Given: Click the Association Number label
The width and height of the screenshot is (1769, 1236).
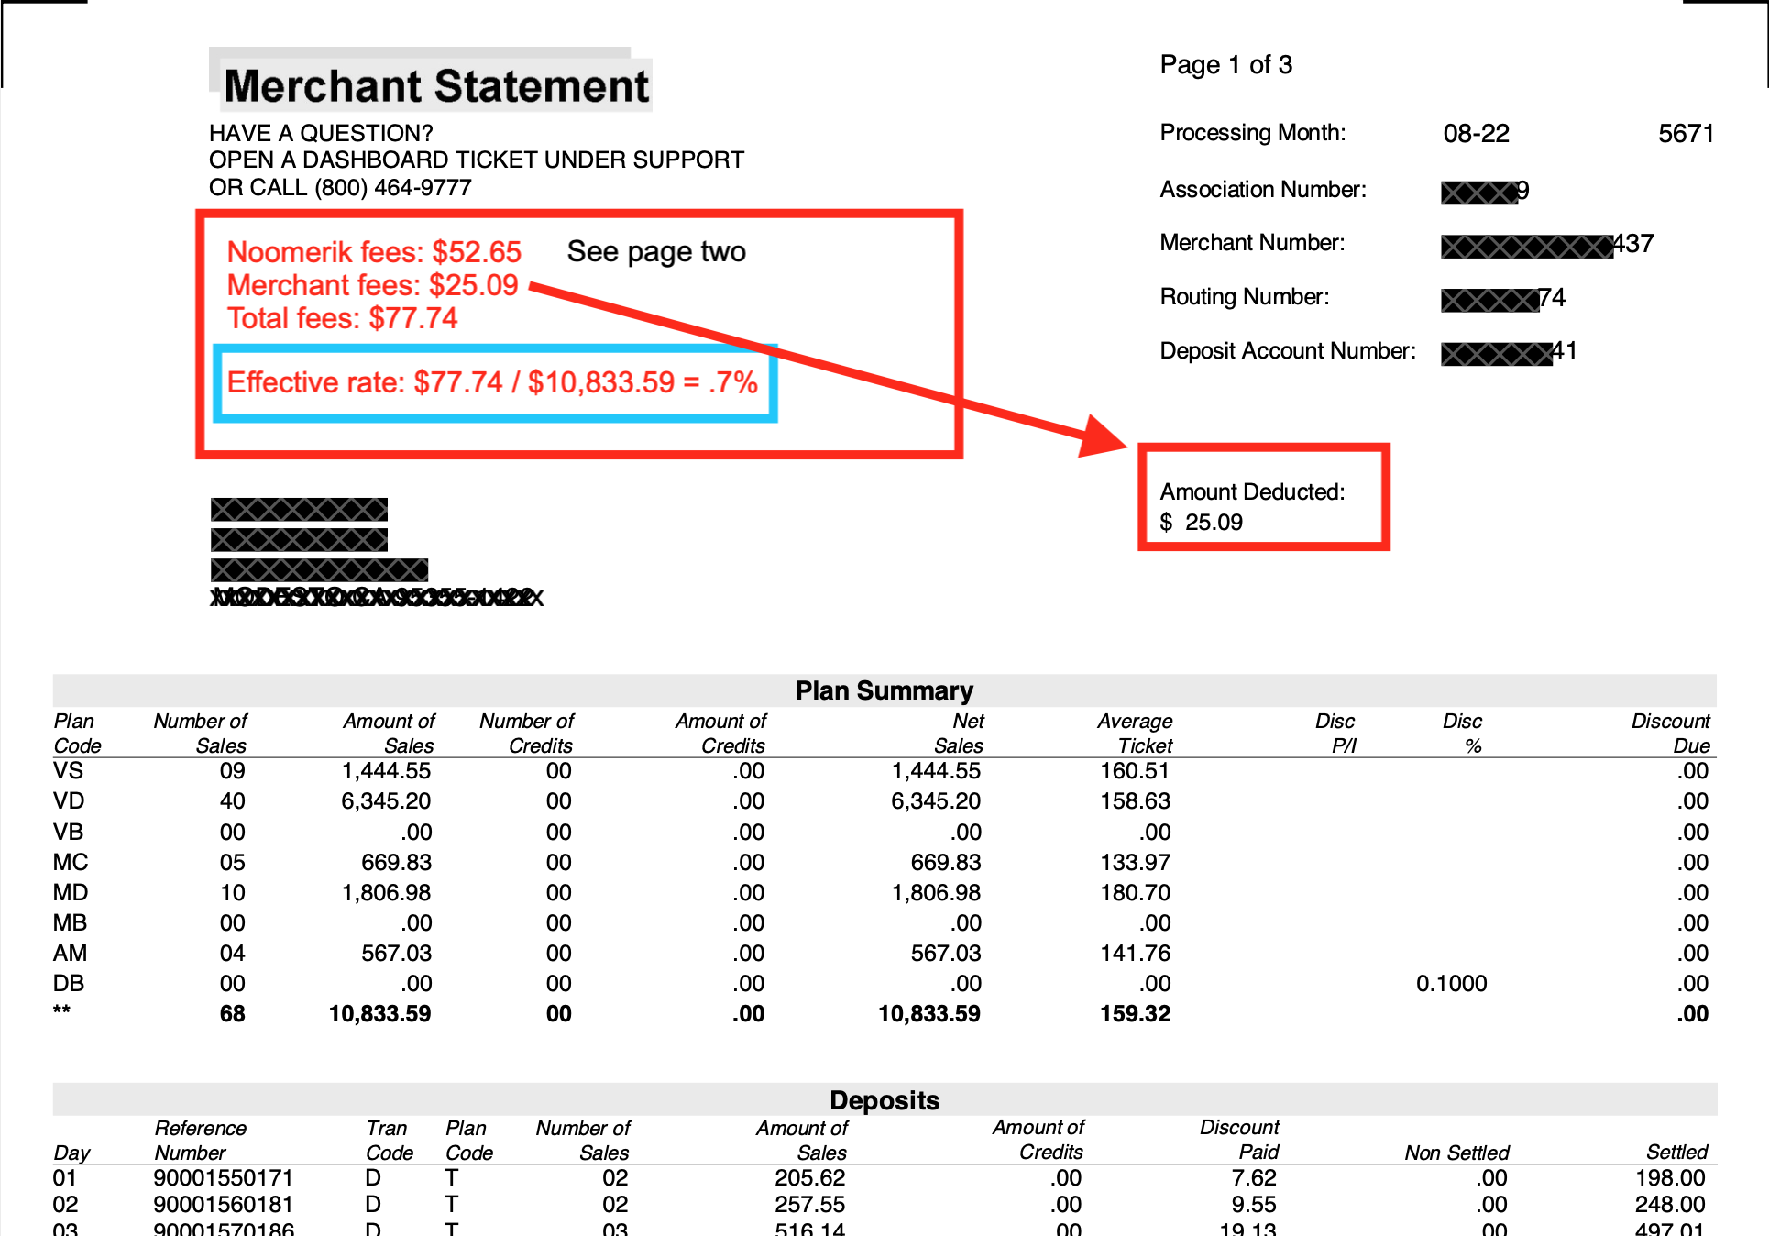Looking at the screenshot, I should coord(1263,190).
